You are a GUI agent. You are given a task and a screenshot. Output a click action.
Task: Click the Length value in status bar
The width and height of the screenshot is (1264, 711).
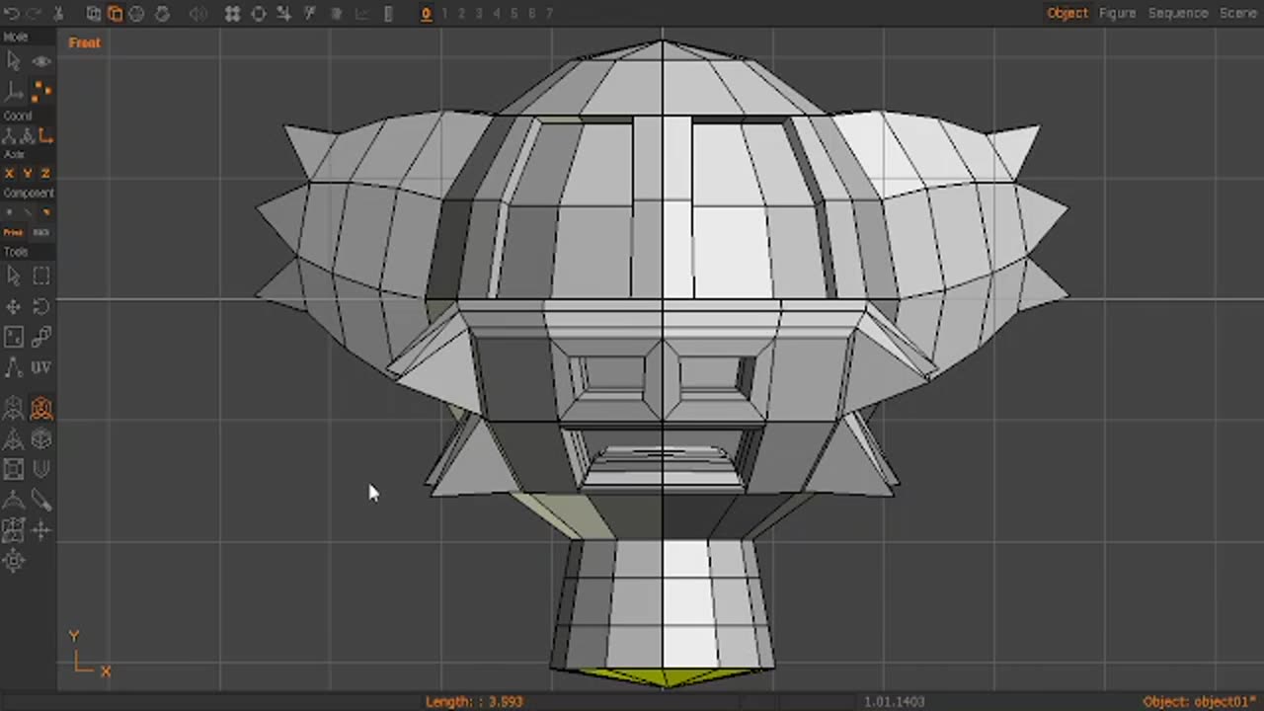[x=474, y=701]
